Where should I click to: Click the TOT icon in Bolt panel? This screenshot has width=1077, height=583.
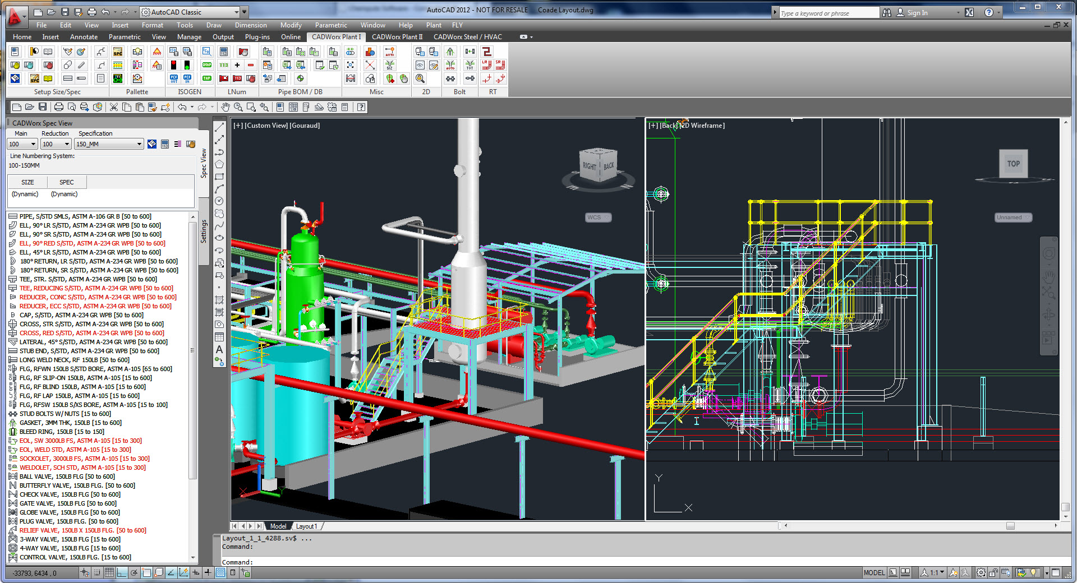tap(470, 65)
